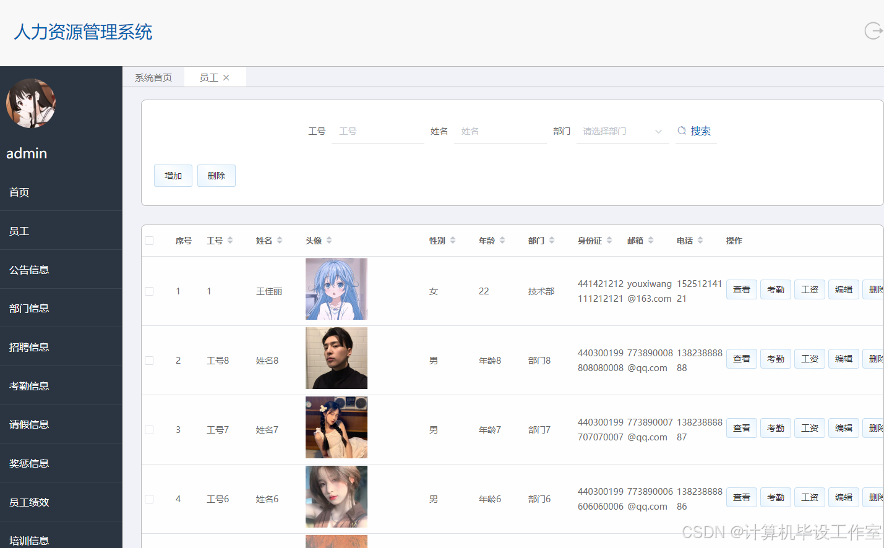Viewport: 884px width, 548px height.
Task: Switch to the 系统首页 tab
Action: pos(153,77)
